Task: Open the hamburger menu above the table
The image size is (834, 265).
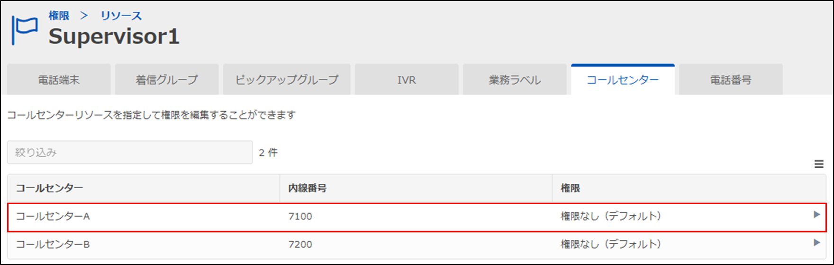Action: (819, 164)
